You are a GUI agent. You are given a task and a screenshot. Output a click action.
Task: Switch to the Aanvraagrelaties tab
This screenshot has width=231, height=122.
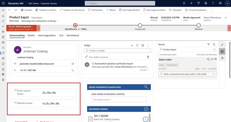point(47,36)
